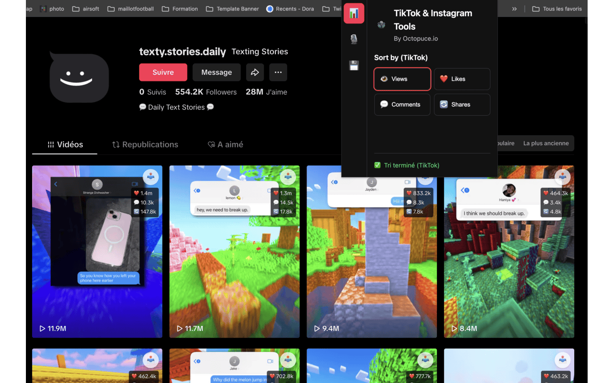This screenshot has width=614, height=383.
Task: Switch to the Republications tab
Action: (x=145, y=145)
